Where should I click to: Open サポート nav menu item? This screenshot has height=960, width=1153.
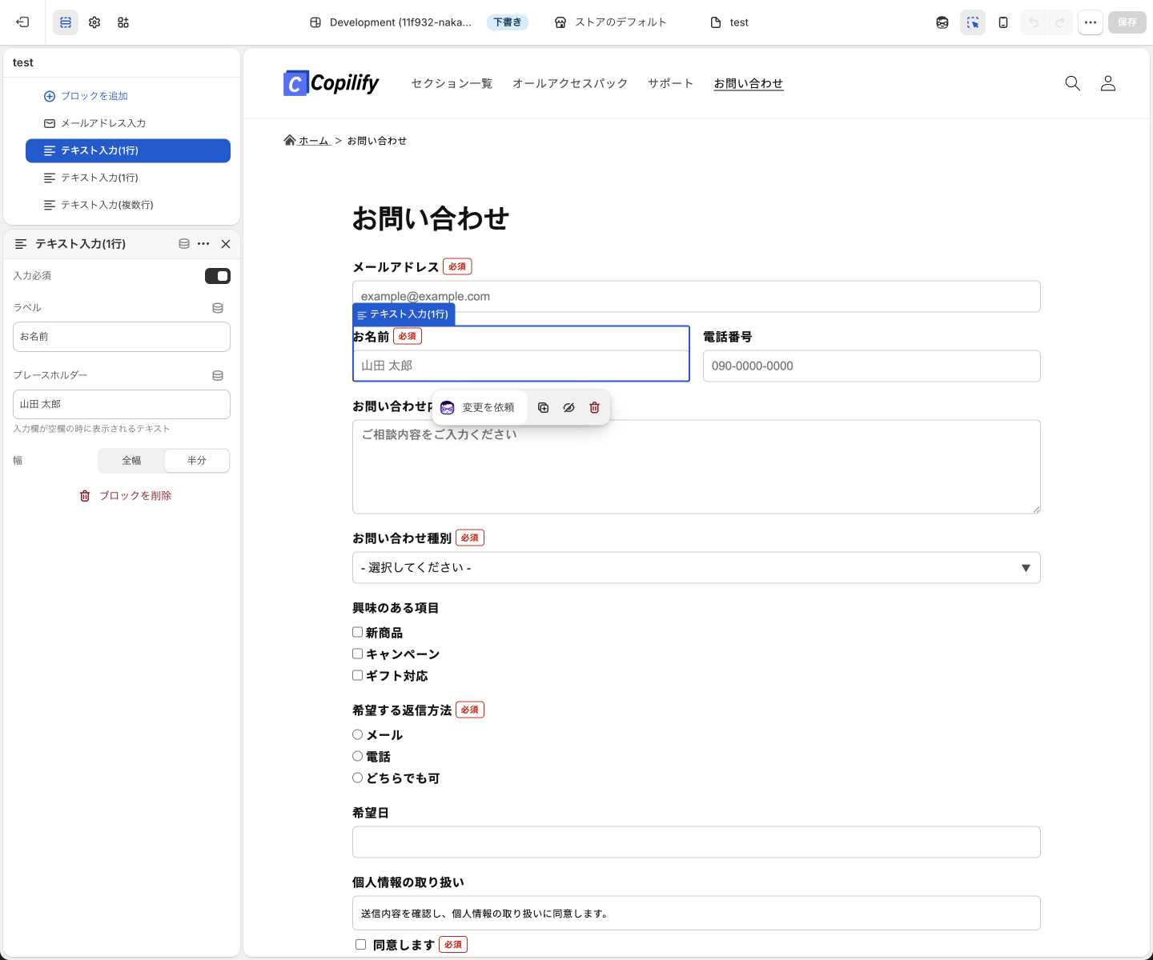click(671, 83)
